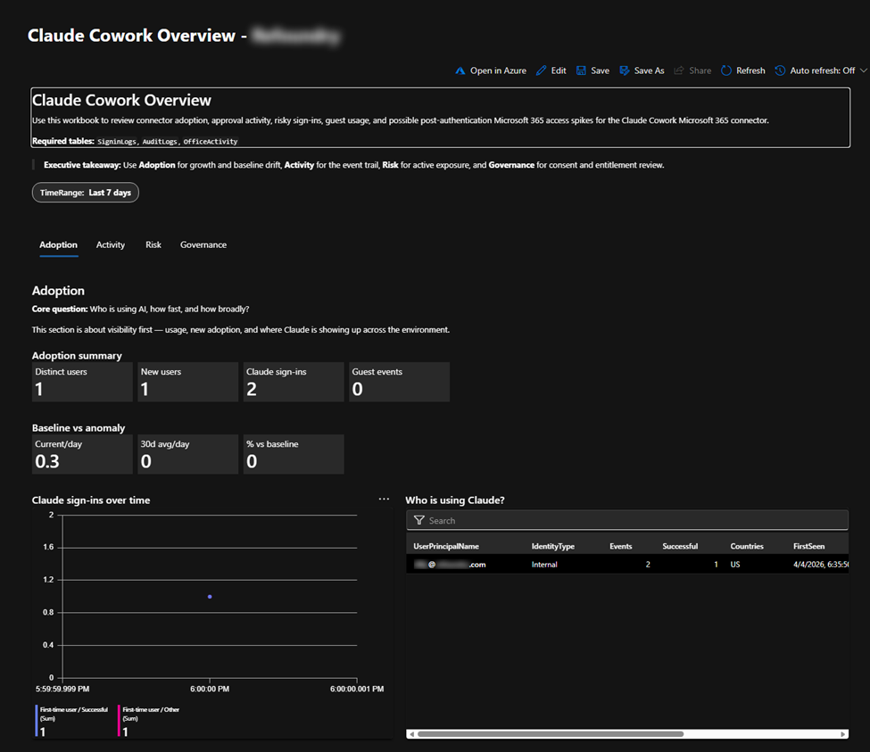The height and width of the screenshot is (752, 870).
Task: Click the table's horizontal scrollbar
Action: [550, 734]
